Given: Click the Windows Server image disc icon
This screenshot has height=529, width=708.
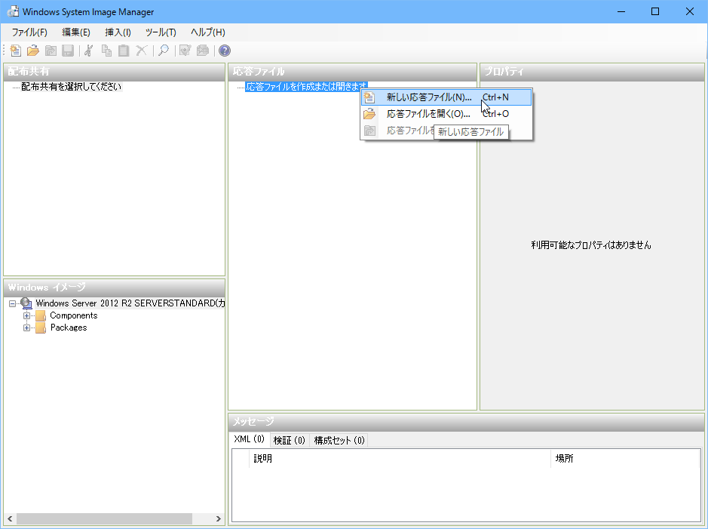Looking at the screenshot, I should pyautogui.click(x=26, y=303).
